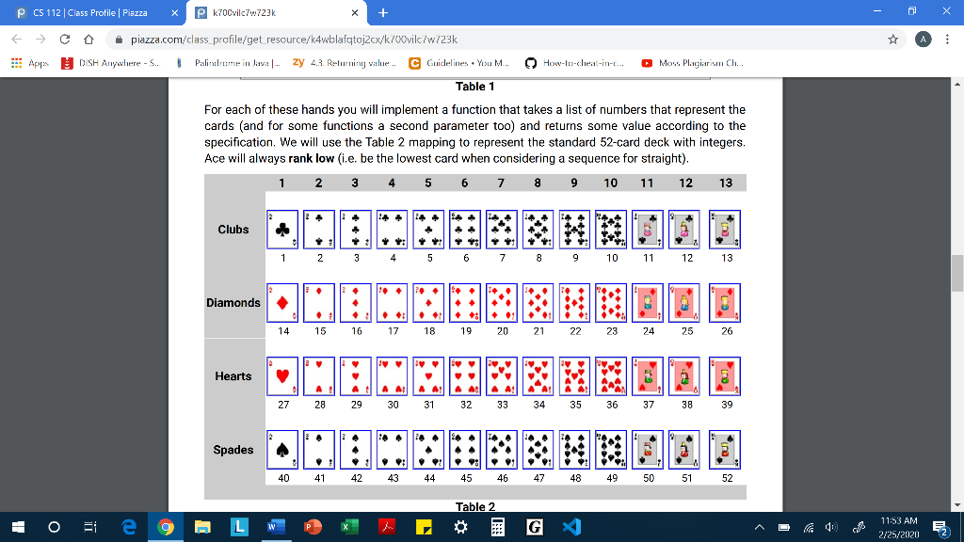Select the k700vilc7w723k tab
This screenshot has width=964, height=542.
(x=245, y=13)
